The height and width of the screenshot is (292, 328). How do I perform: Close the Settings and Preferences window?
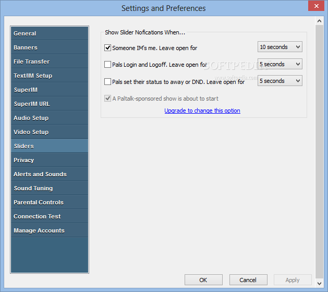[317, 6]
